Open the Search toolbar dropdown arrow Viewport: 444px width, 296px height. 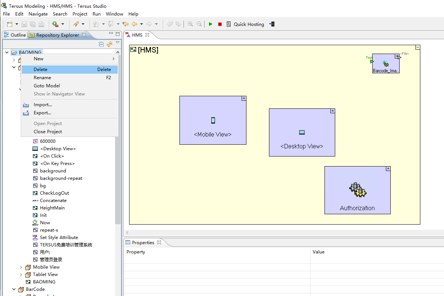coord(83,24)
